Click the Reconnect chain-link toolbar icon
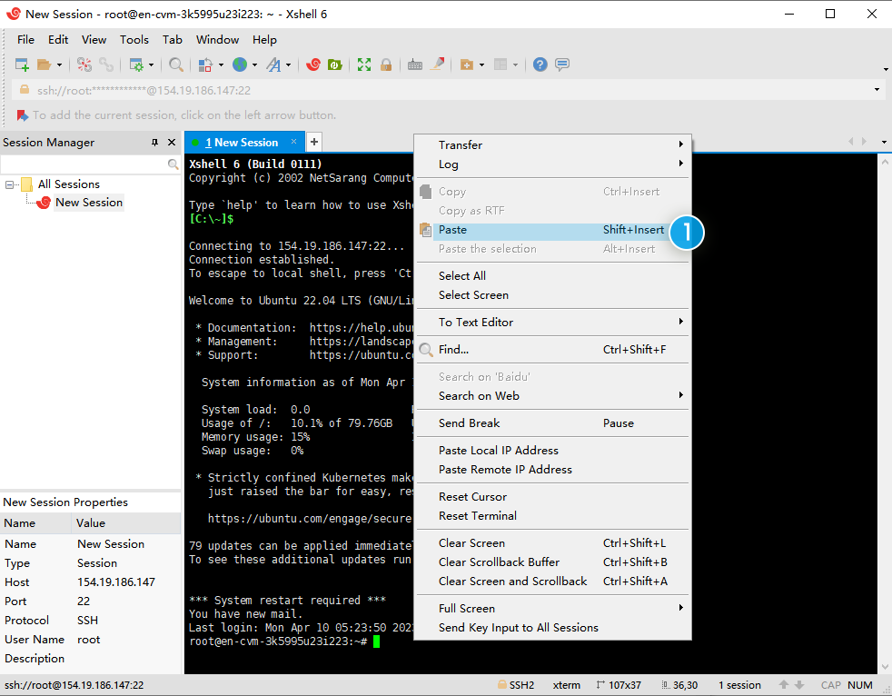Screen dimensions: 892x696 (106, 65)
